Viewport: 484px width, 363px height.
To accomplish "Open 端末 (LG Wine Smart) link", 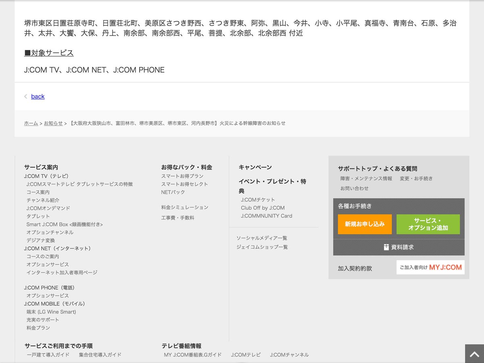I will coord(51,312).
